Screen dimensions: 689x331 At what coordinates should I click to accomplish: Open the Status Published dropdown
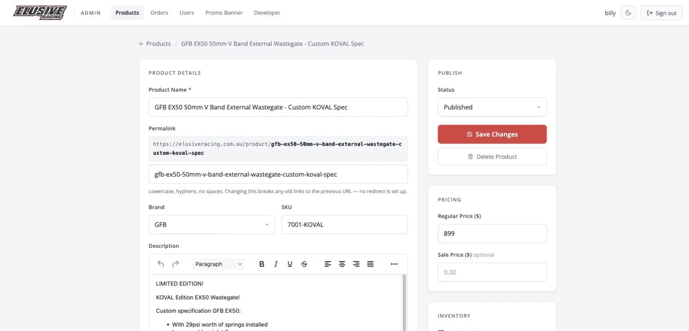point(492,107)
